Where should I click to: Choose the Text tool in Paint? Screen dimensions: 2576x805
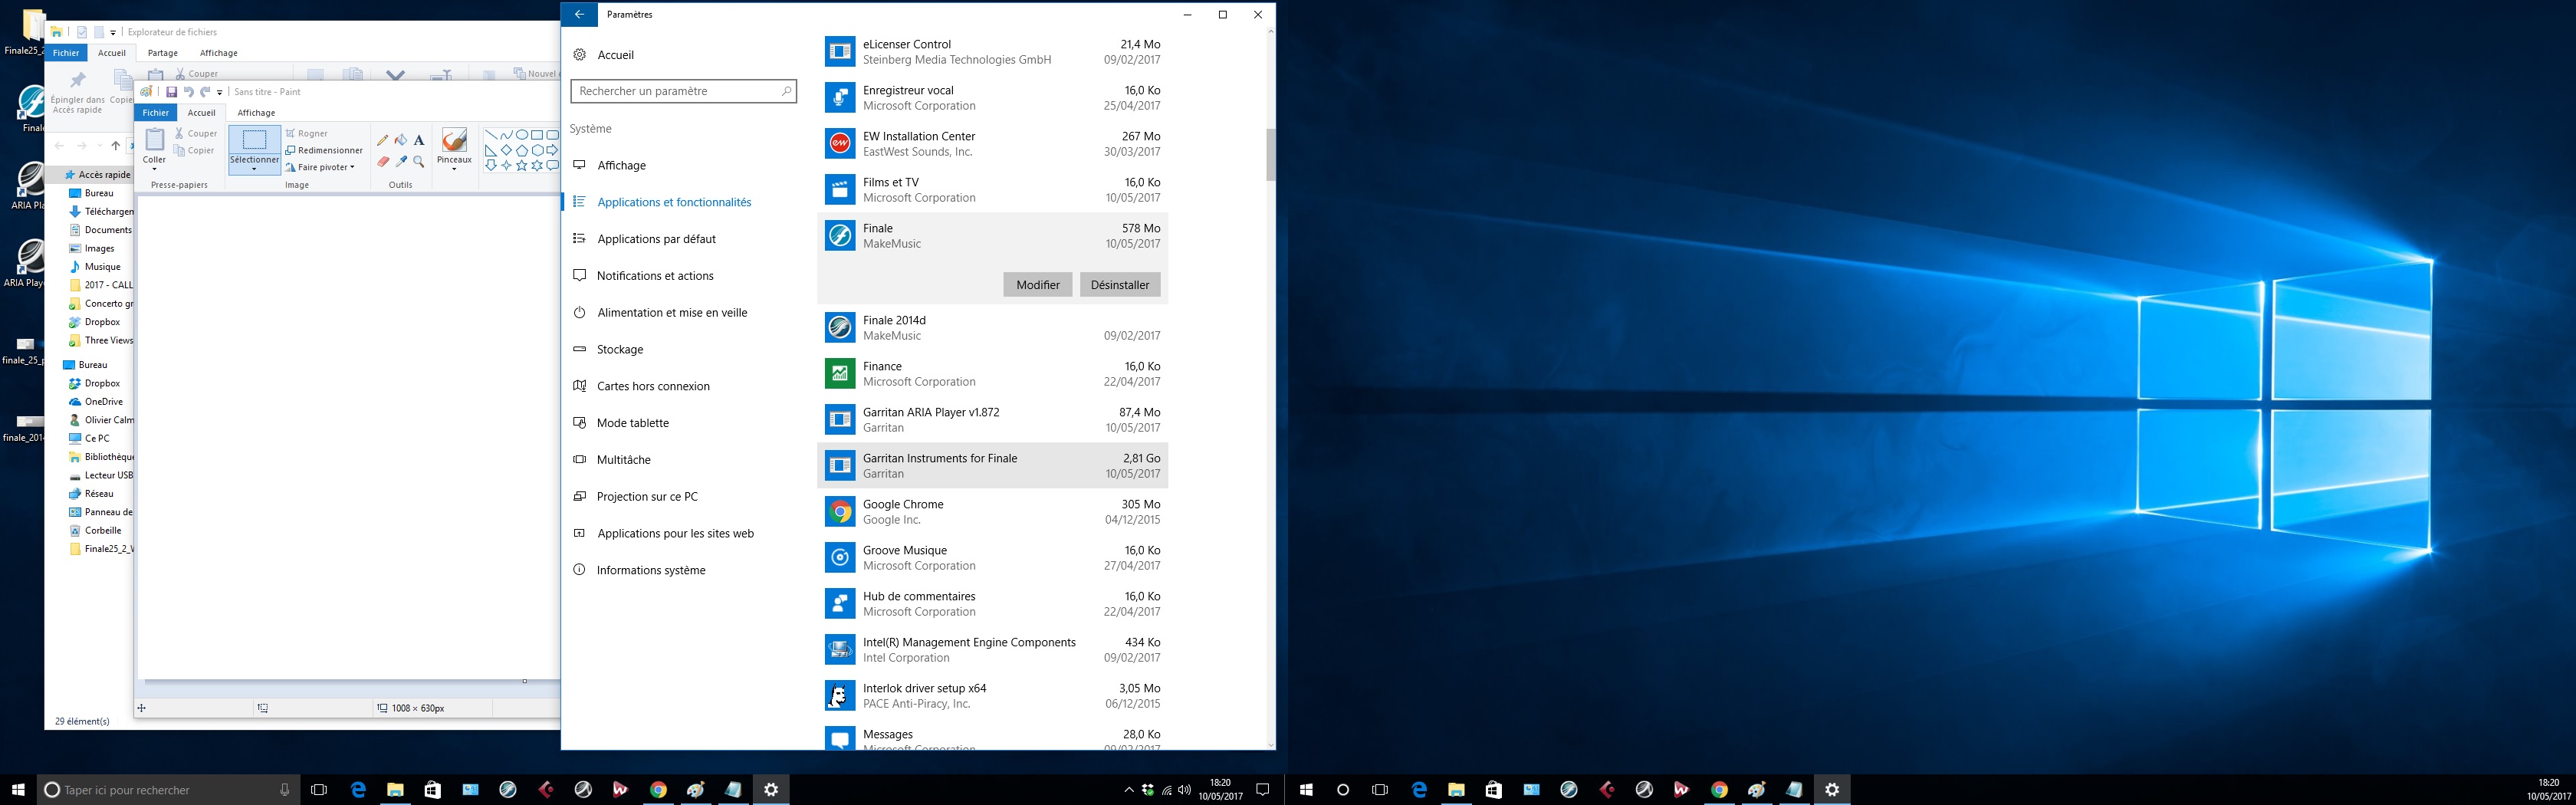[419, 140]
